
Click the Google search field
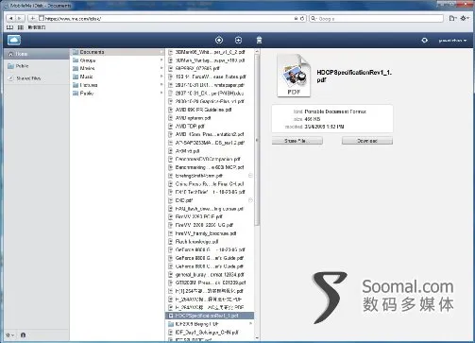coord(377,19)
